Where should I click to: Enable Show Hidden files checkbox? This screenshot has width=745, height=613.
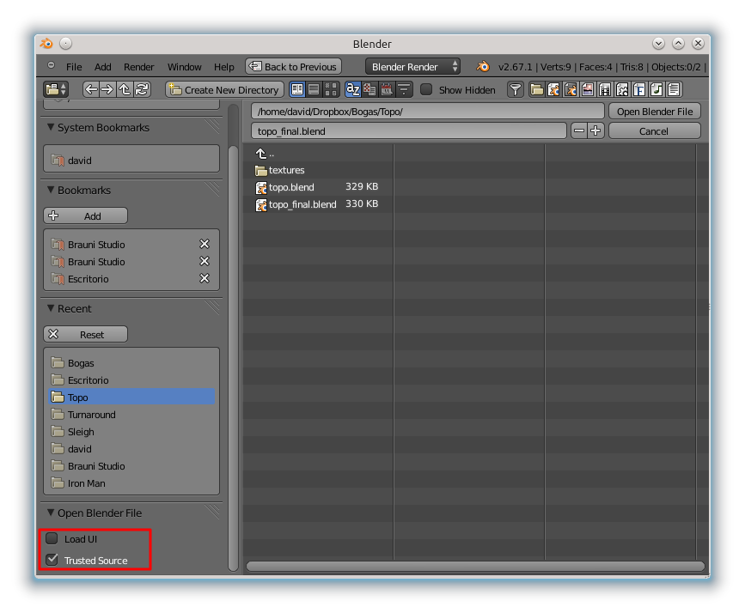[426, 90]
